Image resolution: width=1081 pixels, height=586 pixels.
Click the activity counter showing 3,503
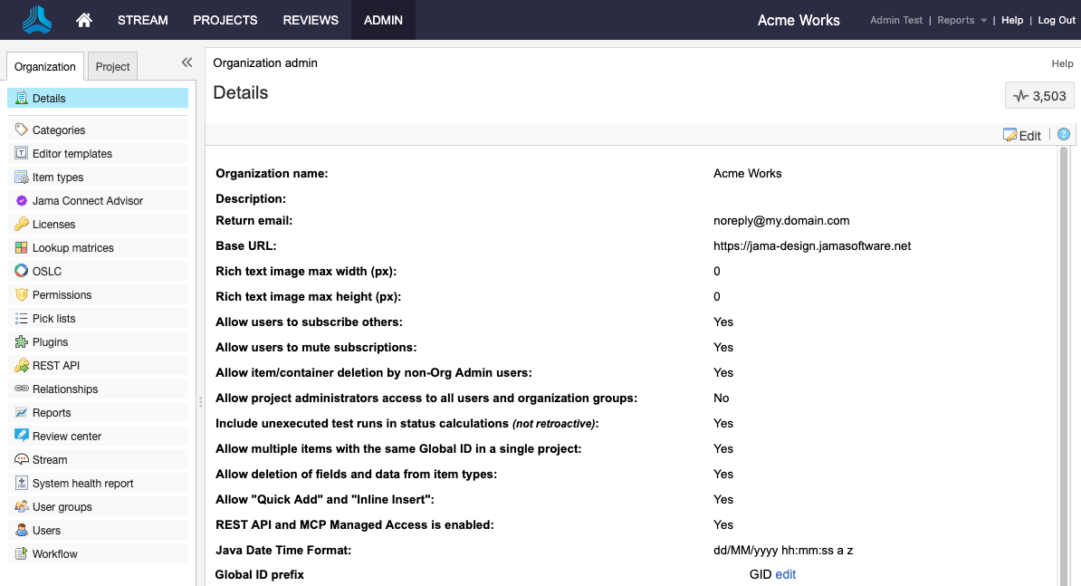[x=1039, y=95]
